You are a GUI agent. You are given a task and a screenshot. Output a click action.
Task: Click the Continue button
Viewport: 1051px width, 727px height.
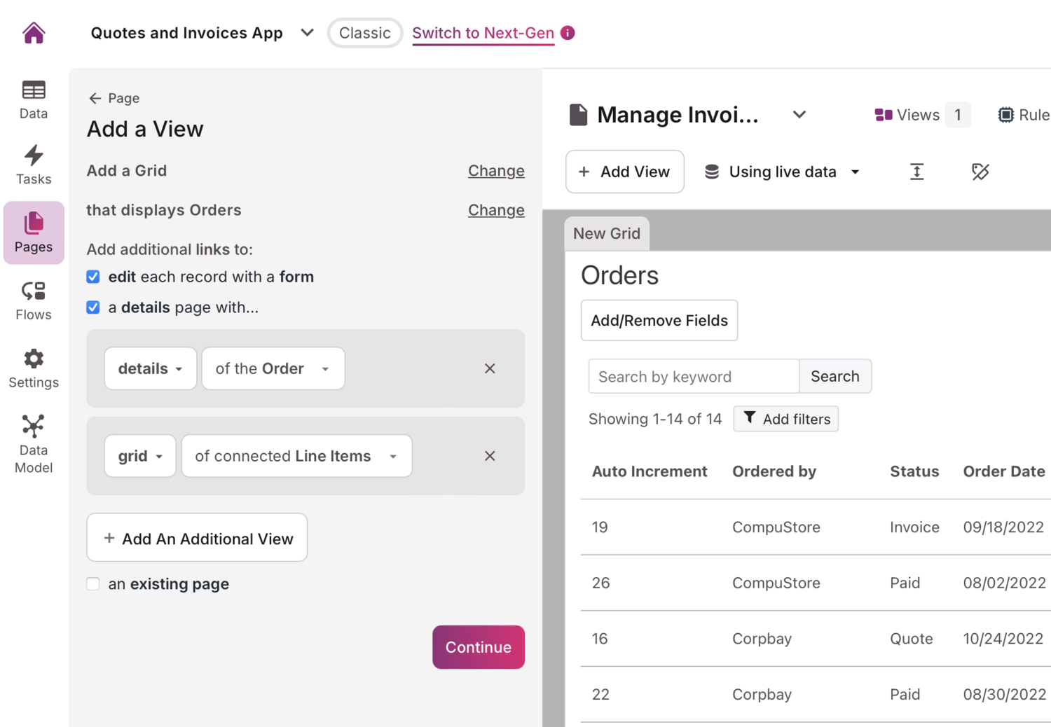click(x=479, y=647)
